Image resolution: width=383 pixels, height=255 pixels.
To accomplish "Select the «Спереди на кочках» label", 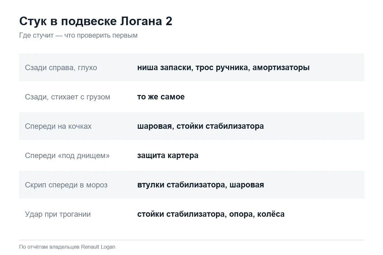I will [x=58, y=126].
